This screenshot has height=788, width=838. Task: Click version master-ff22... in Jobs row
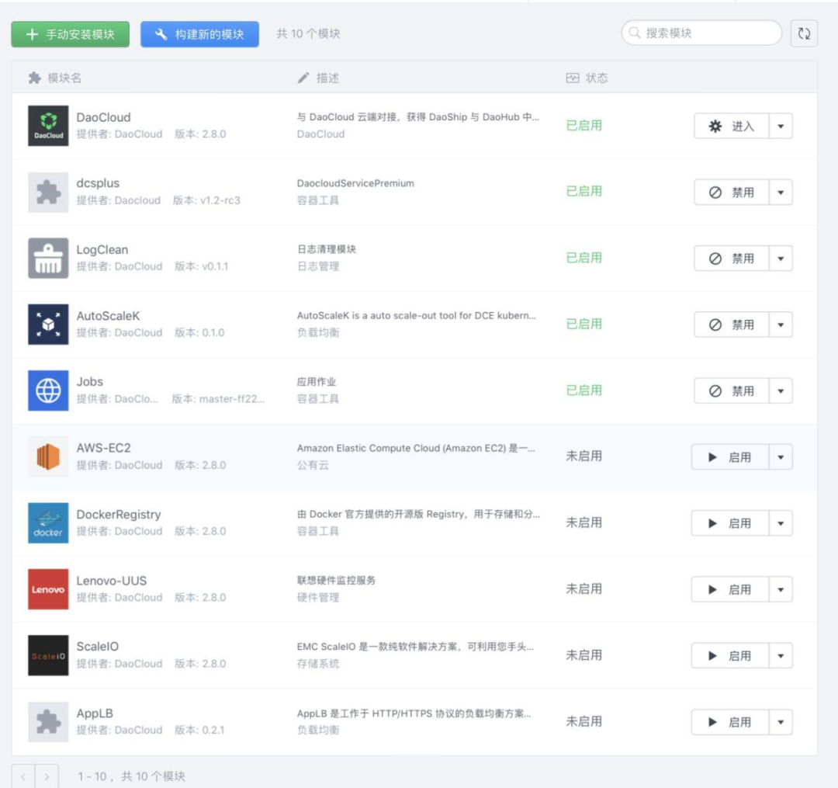point(218,399)
